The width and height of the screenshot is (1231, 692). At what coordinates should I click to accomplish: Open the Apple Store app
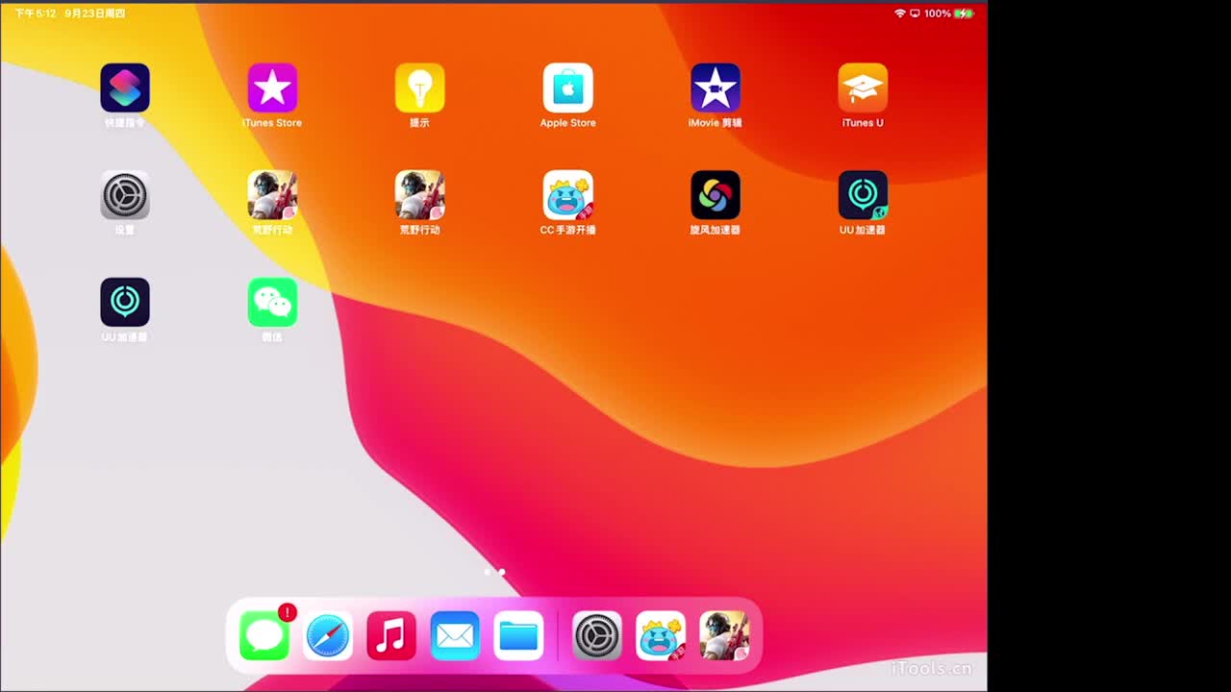click(567, 88)
